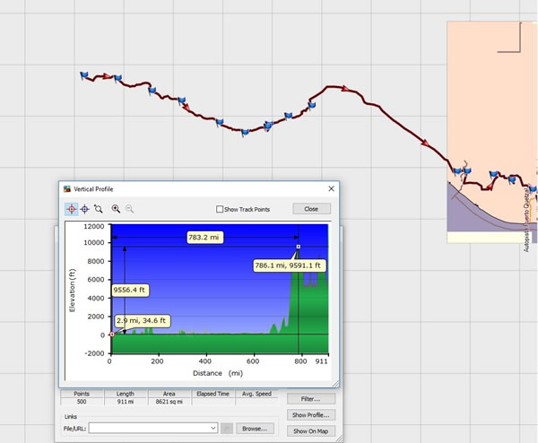538x443 pixels.
Task: Click the greyed zoom out magnifier
Action: tap(129, 209)
